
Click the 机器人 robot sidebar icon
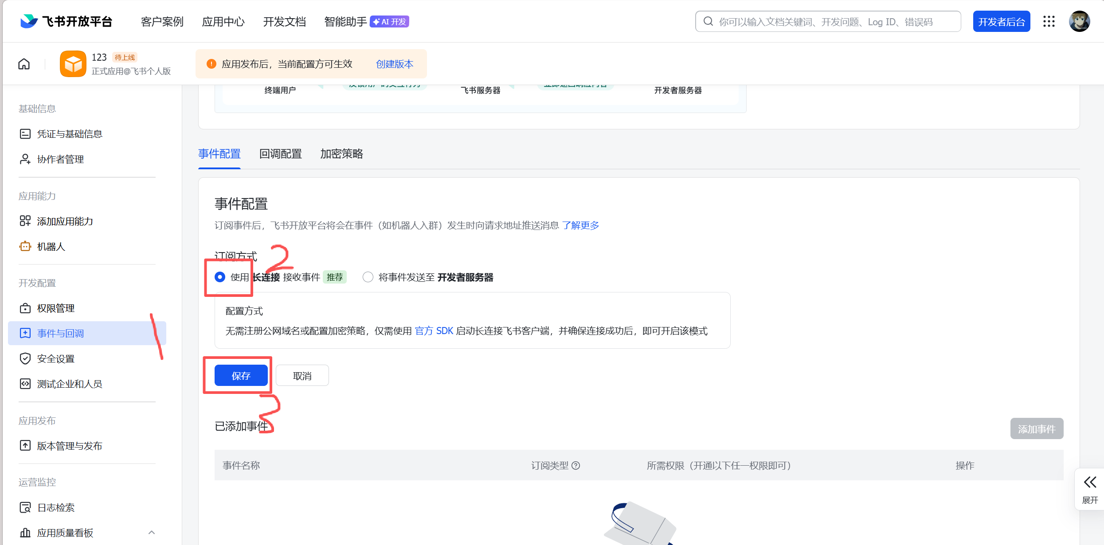(x=25, y=246)
